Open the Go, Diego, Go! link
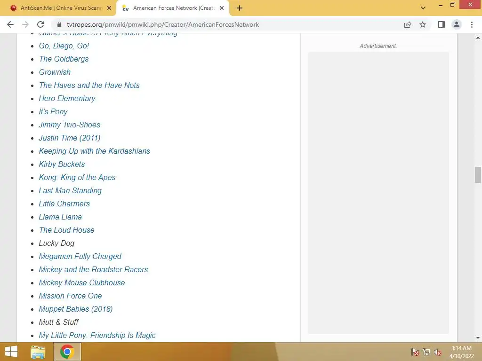 click(x=64, y=46)
